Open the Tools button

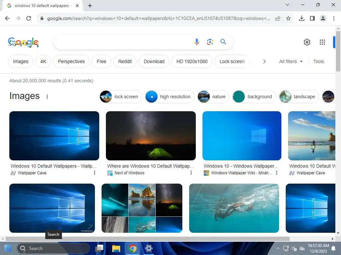pos(318,61)
